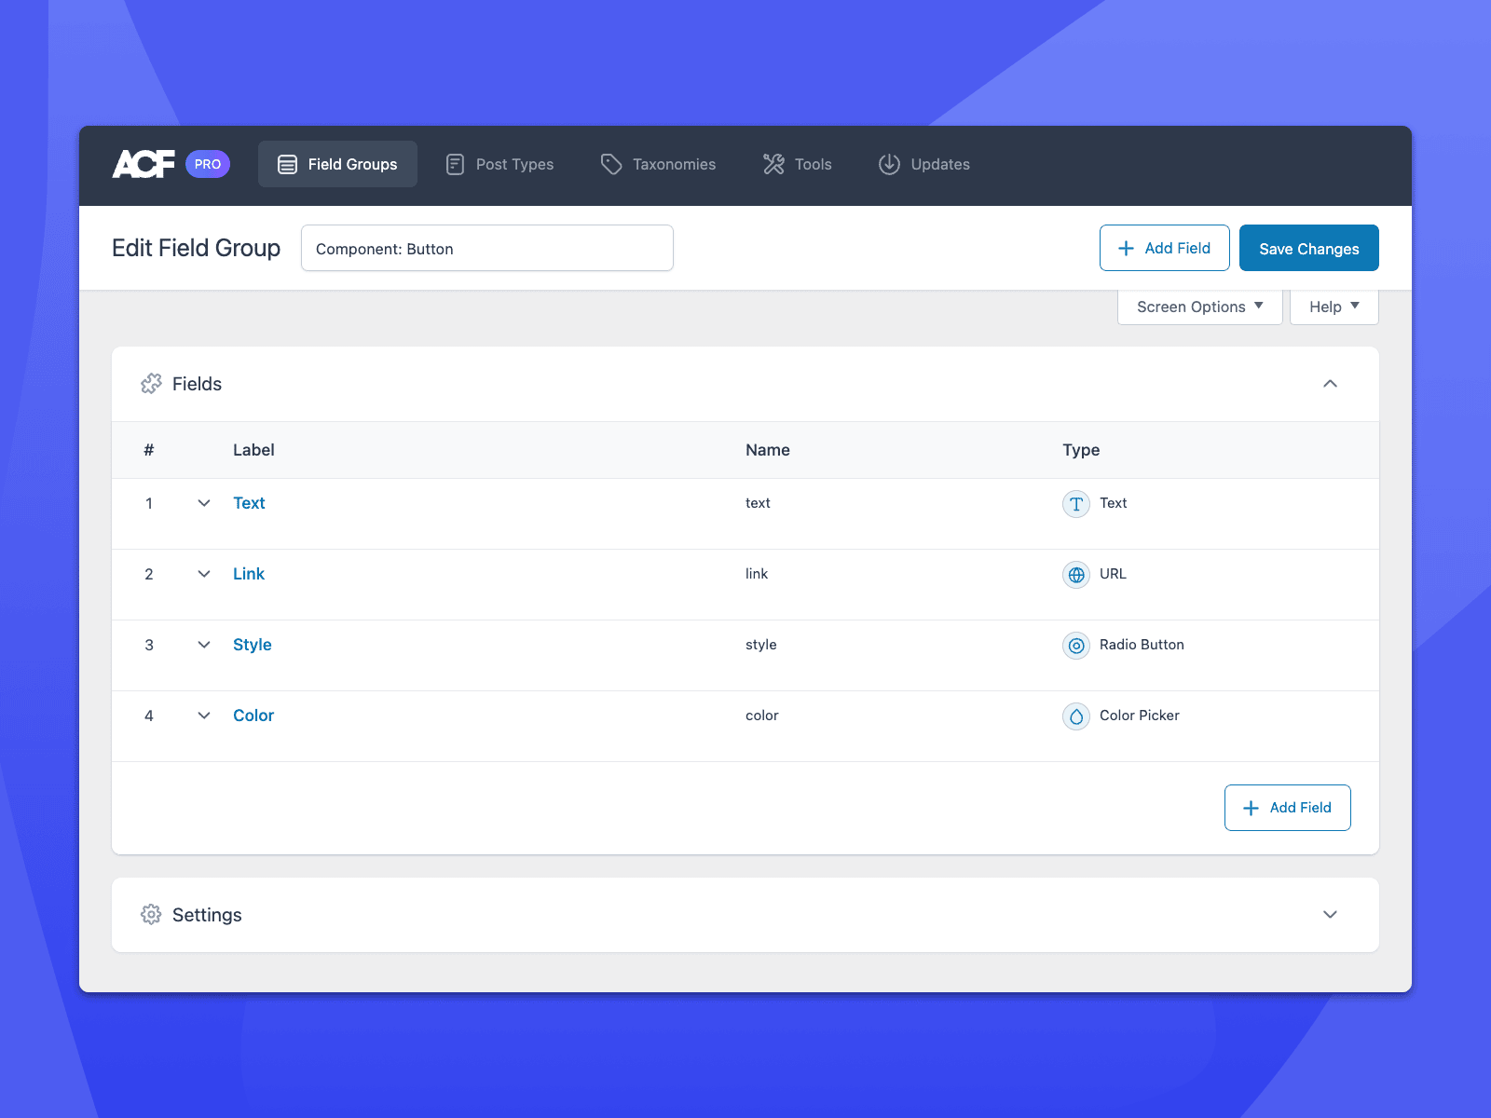Collapse the Fields panel
1491x1118 pixels.
click(1330, 384)
